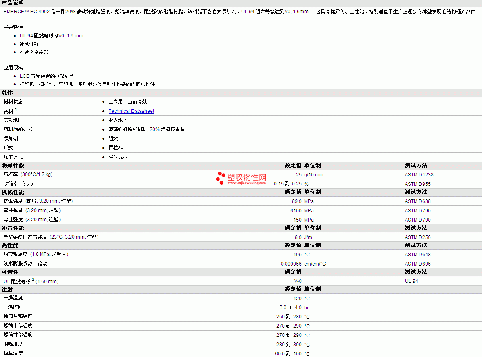This screenshot has height=357, width=482.
Task: Select the 热性能 section heading
Action: (x=10, y=245)
